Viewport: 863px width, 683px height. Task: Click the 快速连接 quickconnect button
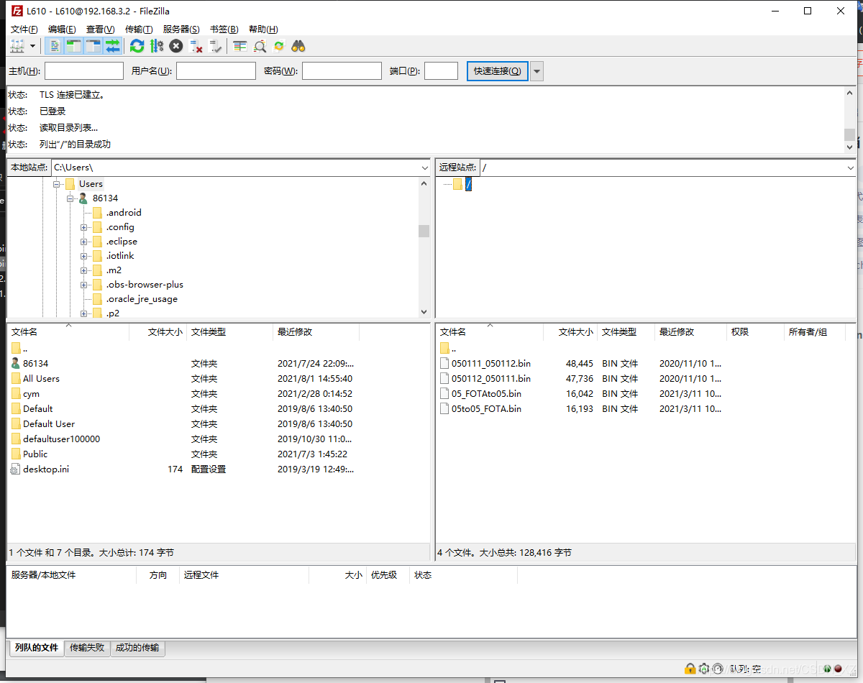498,70
